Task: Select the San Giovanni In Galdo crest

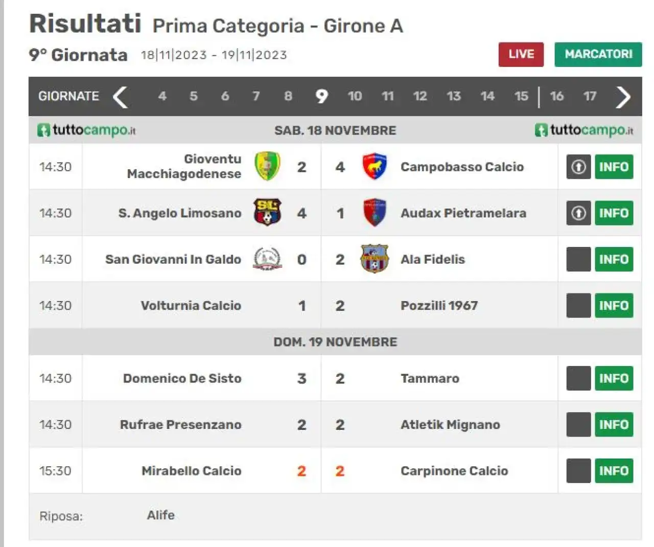Action: click(267, 259)
